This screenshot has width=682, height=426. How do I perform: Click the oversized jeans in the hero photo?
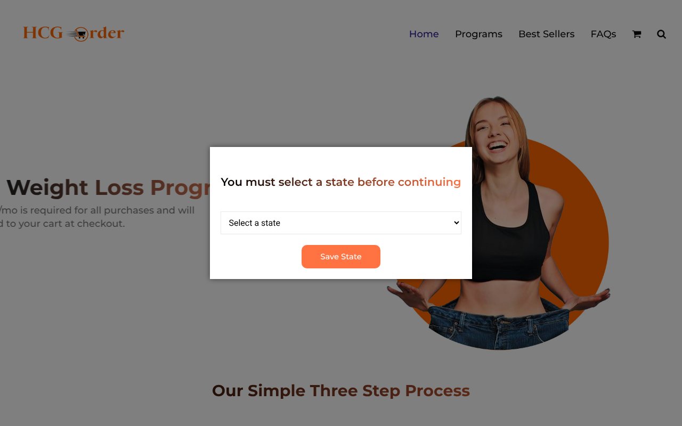[x=498, y=325]
